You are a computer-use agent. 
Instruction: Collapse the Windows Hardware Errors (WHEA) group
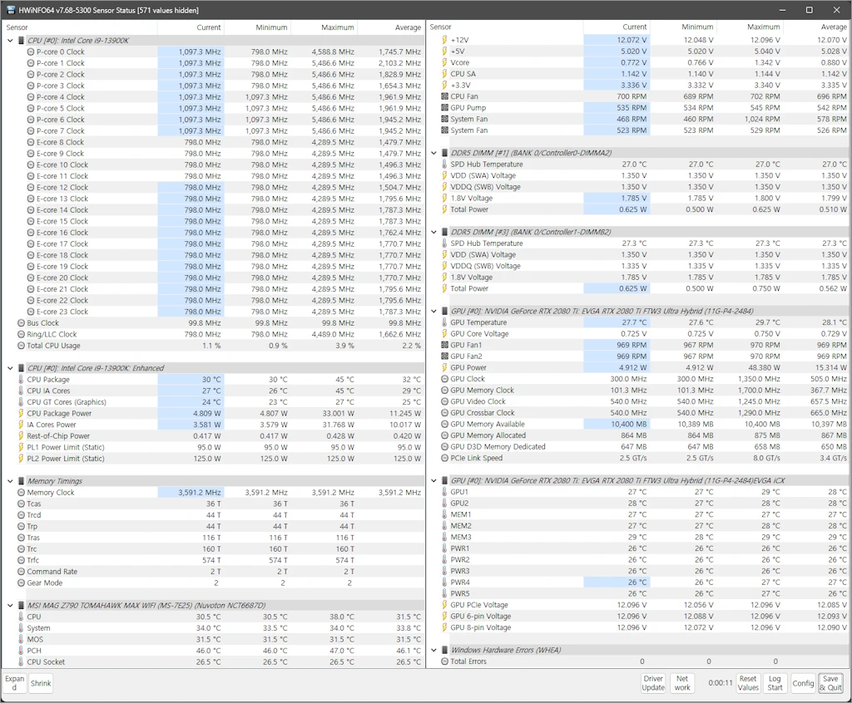pos(433,650)
